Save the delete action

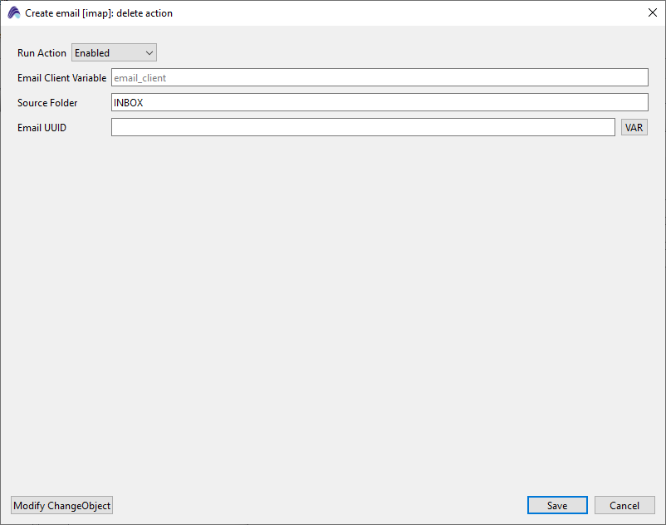point(557,506)
